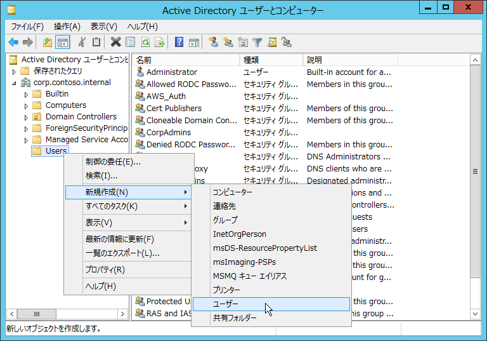Select 共有フォルダー in new submenu
487x341 pixels.
click(271, 318)
